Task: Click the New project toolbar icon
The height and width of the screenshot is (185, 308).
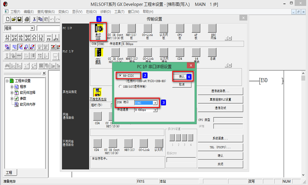Action: [x=8, y=19]
